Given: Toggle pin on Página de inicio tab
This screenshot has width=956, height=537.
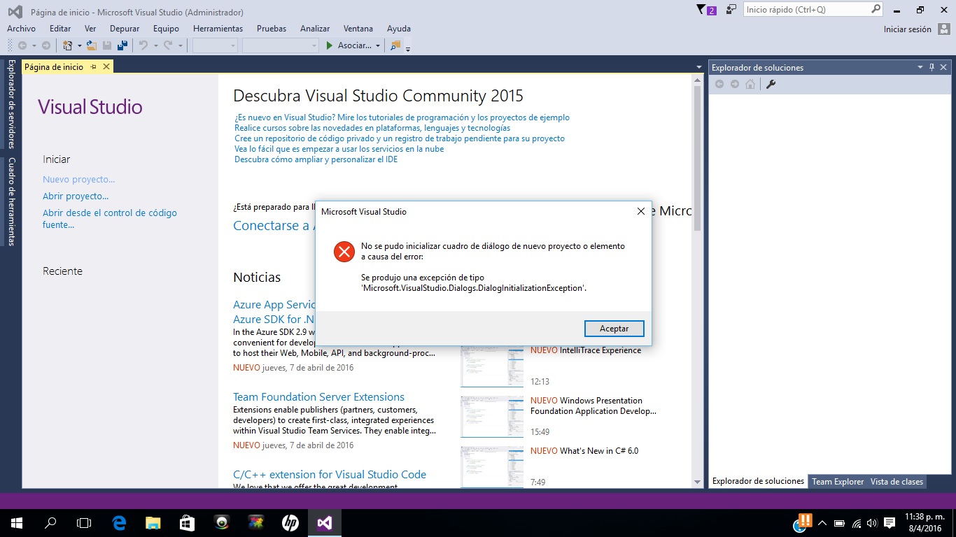Looking at the screenshot, I should click(93, 66).
